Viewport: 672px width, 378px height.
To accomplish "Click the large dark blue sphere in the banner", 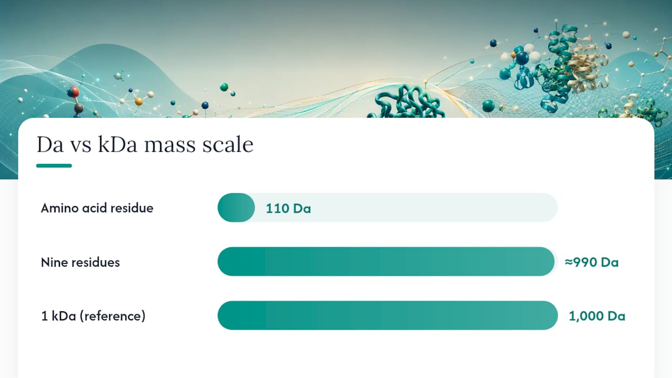I will [522, 58].
